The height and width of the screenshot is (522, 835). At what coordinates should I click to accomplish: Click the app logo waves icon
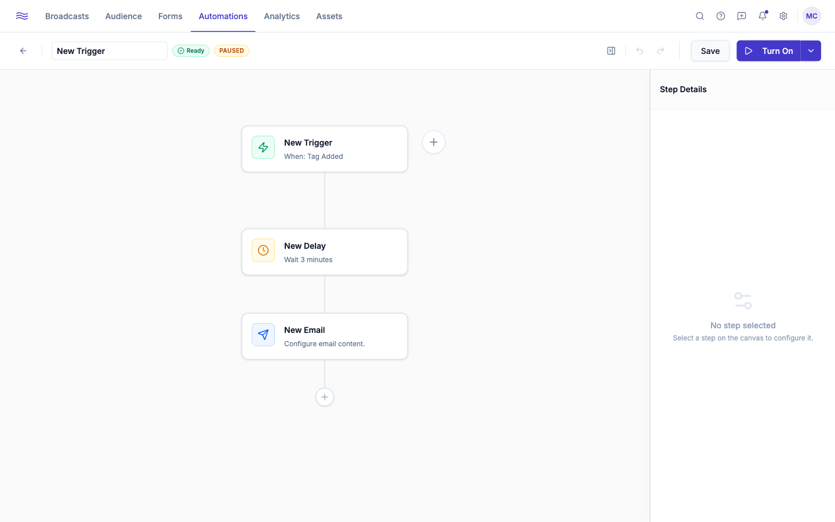pyautogui.click(x=22, y=16)
